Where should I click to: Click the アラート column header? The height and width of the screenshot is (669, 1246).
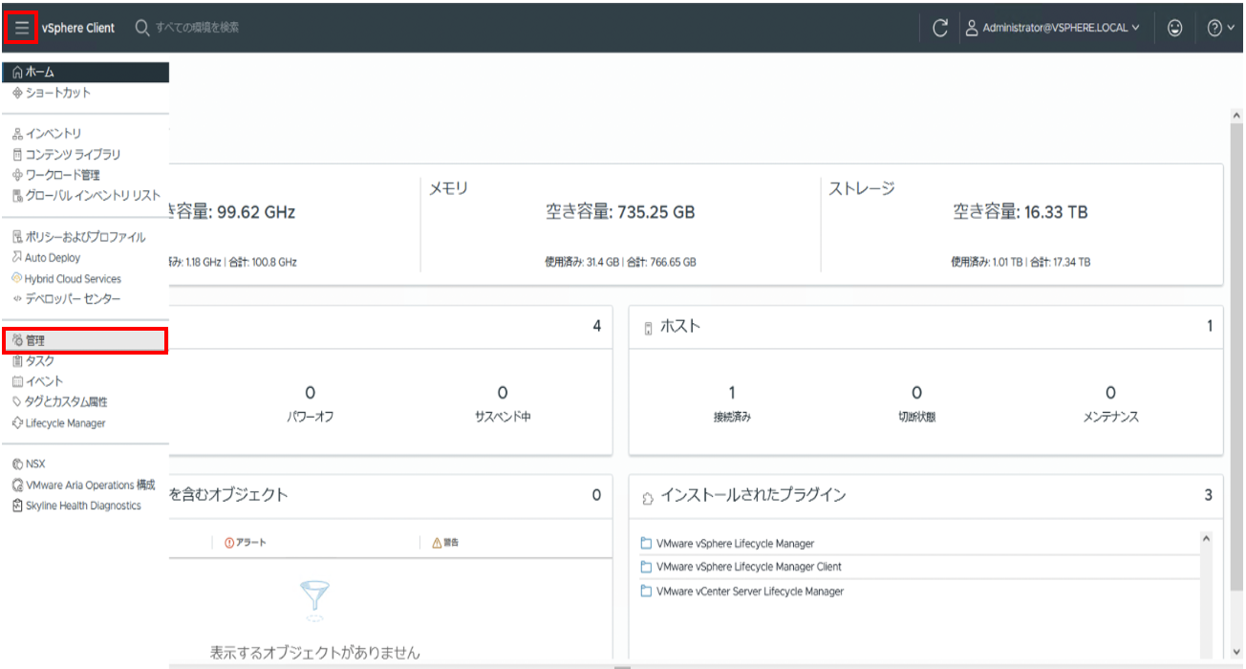(247, 543)
